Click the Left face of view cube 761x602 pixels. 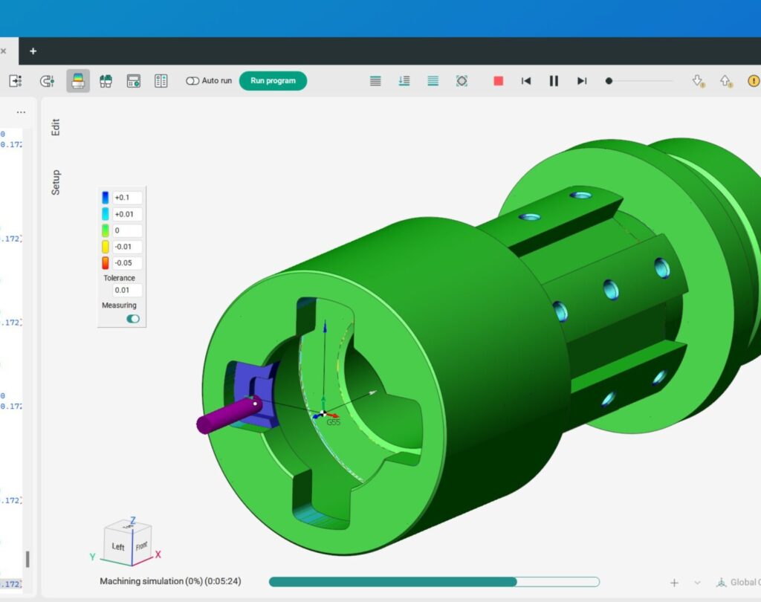[x=118, y=546]
